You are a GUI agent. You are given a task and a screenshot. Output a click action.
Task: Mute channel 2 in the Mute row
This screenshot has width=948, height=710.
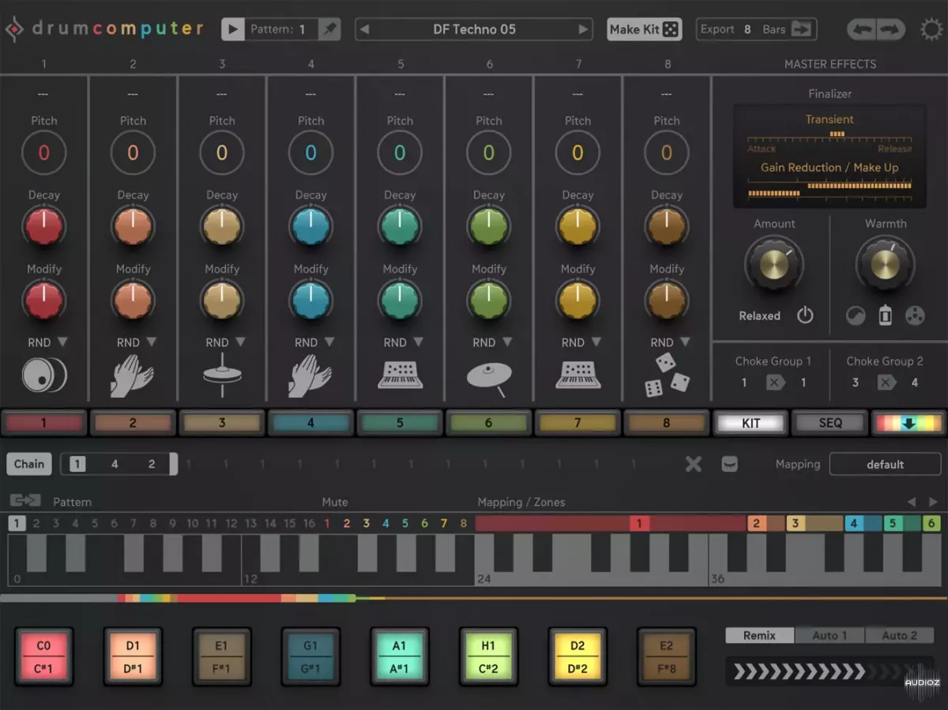pyautogui.click(x=347, y=523)
